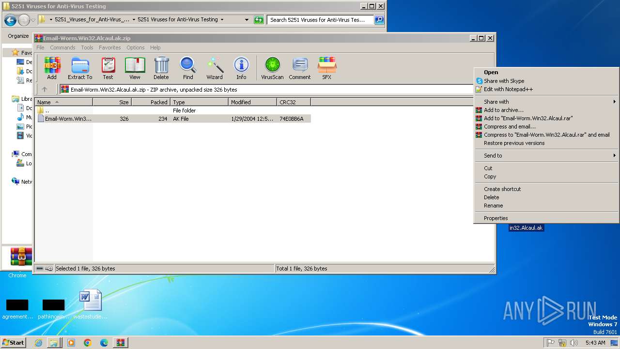Viewport: 620px width, 349px height.
Task: Choose Rename in context menu
Action: (546, 206)
